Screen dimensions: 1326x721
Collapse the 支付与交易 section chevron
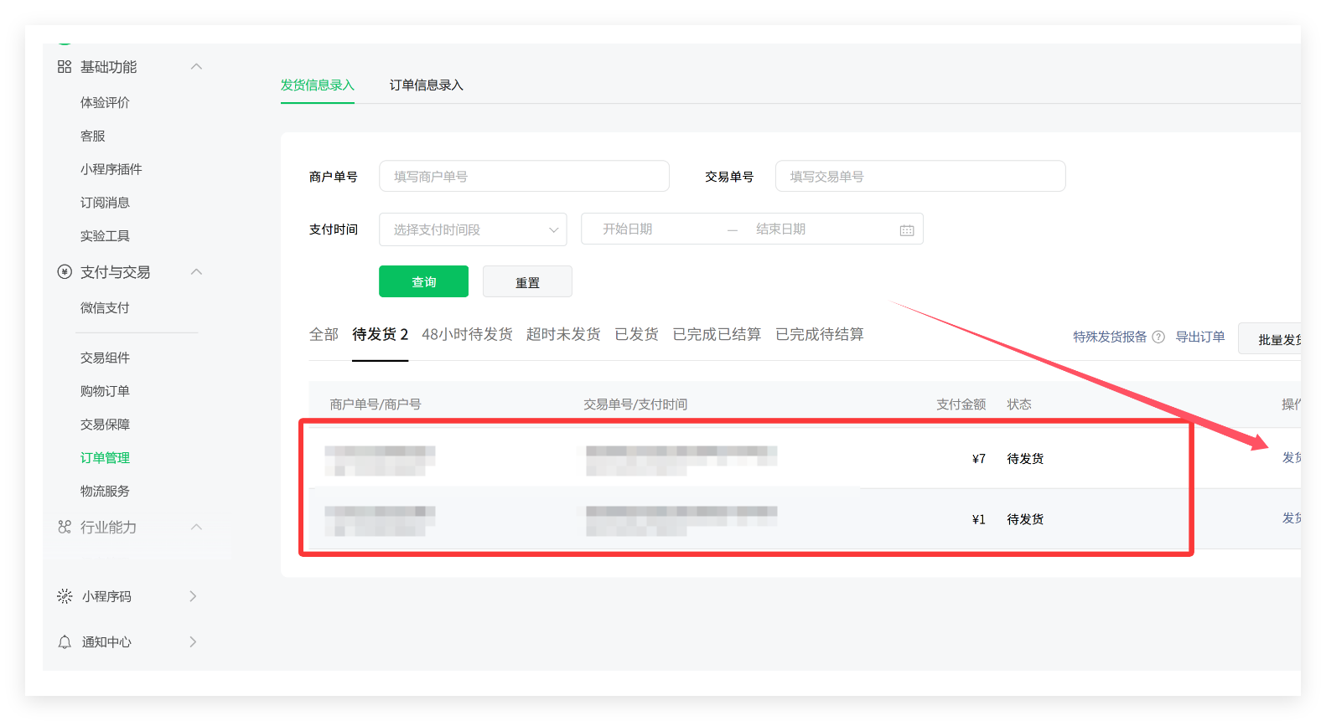click(197, 271)
